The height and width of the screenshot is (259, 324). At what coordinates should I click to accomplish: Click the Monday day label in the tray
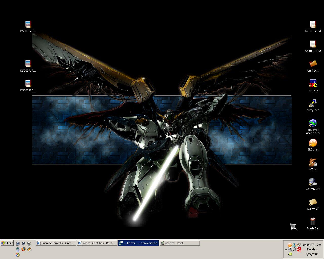[312, 249]
